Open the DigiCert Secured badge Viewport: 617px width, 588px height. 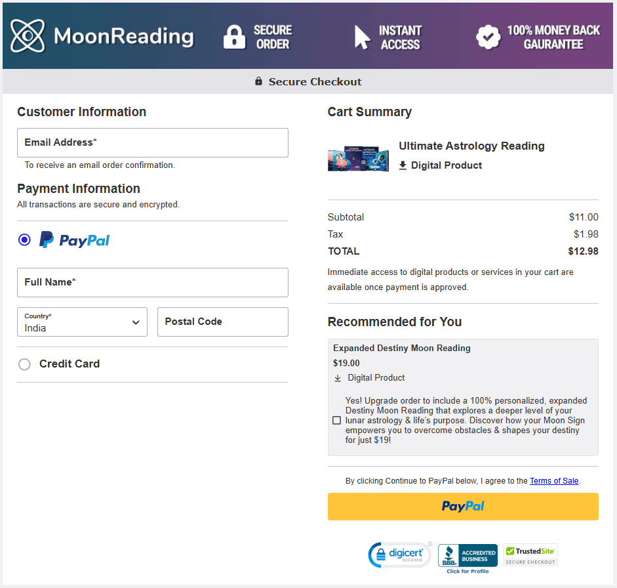tap(400, 555)
